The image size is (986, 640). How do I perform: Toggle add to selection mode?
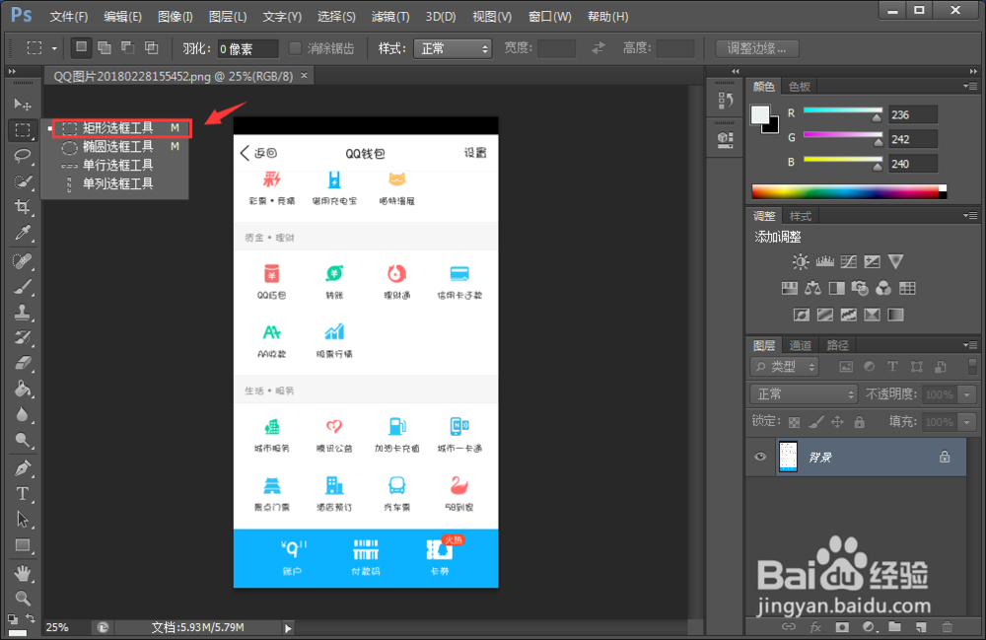[x=105, y=47]
